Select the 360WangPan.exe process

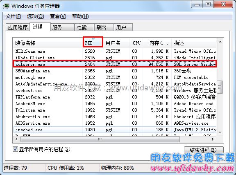click(x=115, y=71)
